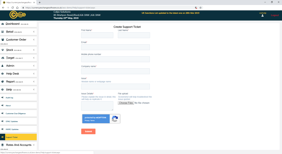282x154 pixels.
Task: Expand the Customer Order chevron
Action: 34,40
